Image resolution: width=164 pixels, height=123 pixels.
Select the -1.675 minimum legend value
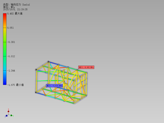(x=15, y=85)
